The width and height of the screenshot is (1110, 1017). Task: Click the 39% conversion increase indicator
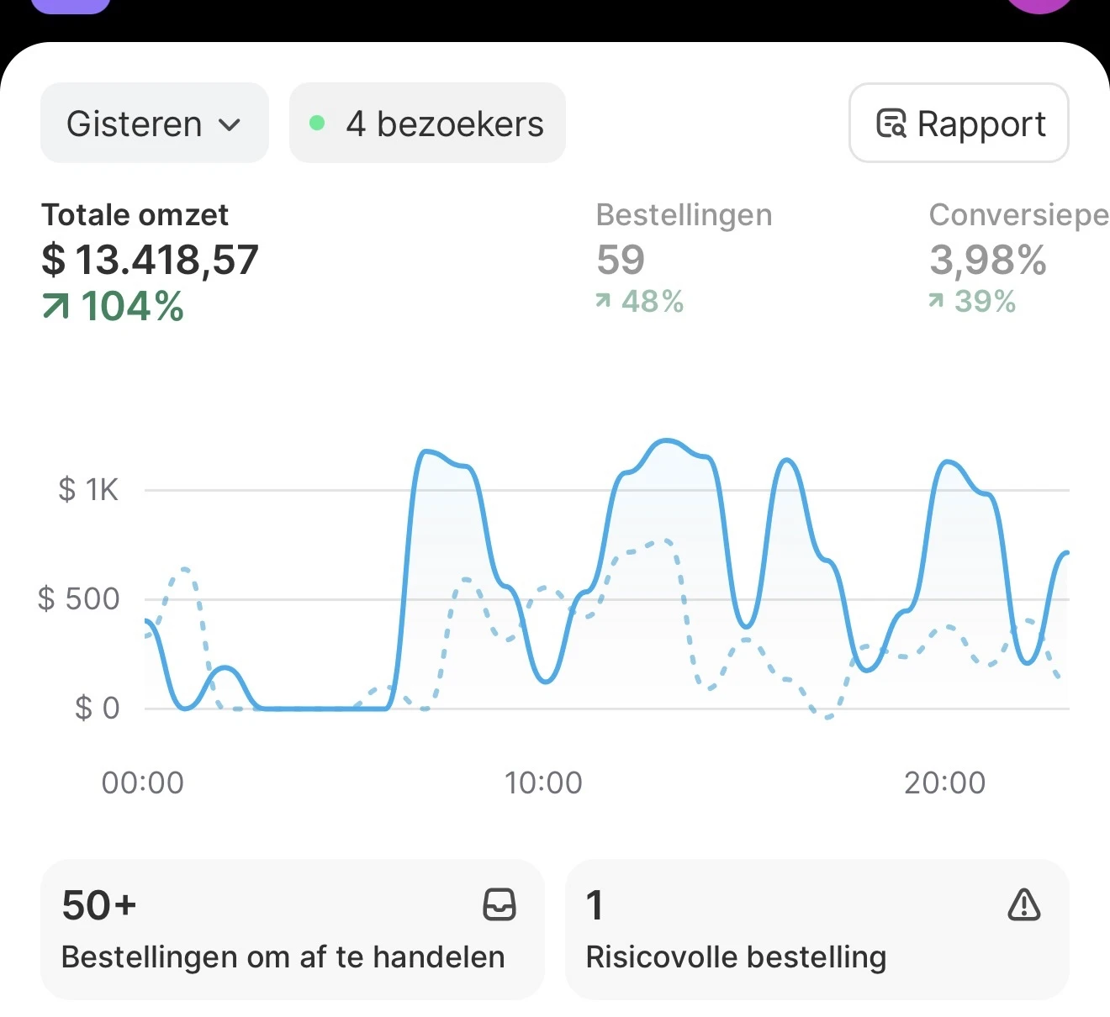973,301
